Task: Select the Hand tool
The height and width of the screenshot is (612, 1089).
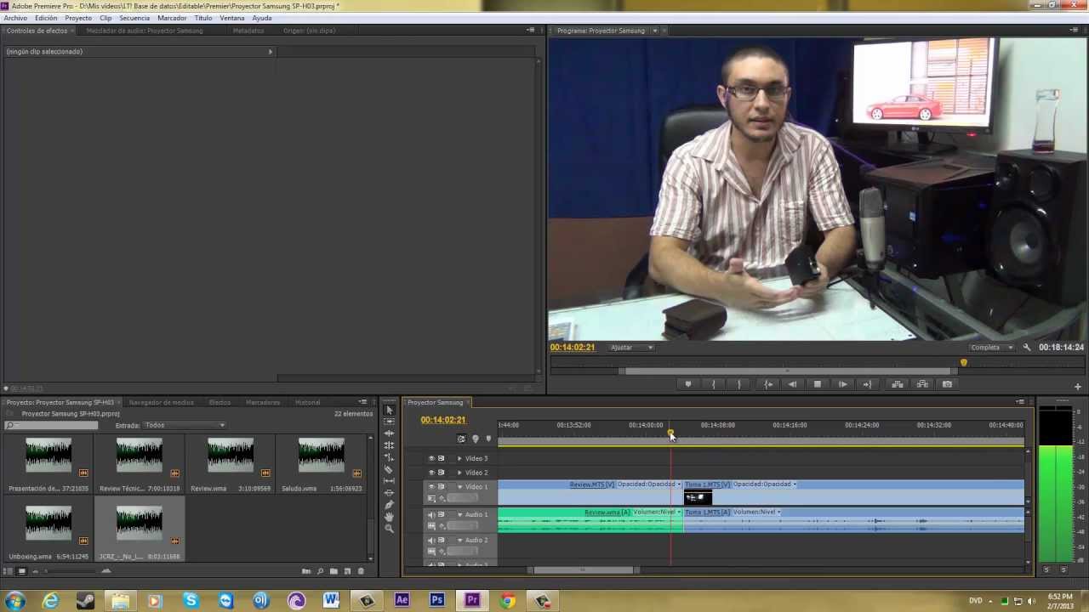Action: 389,517
